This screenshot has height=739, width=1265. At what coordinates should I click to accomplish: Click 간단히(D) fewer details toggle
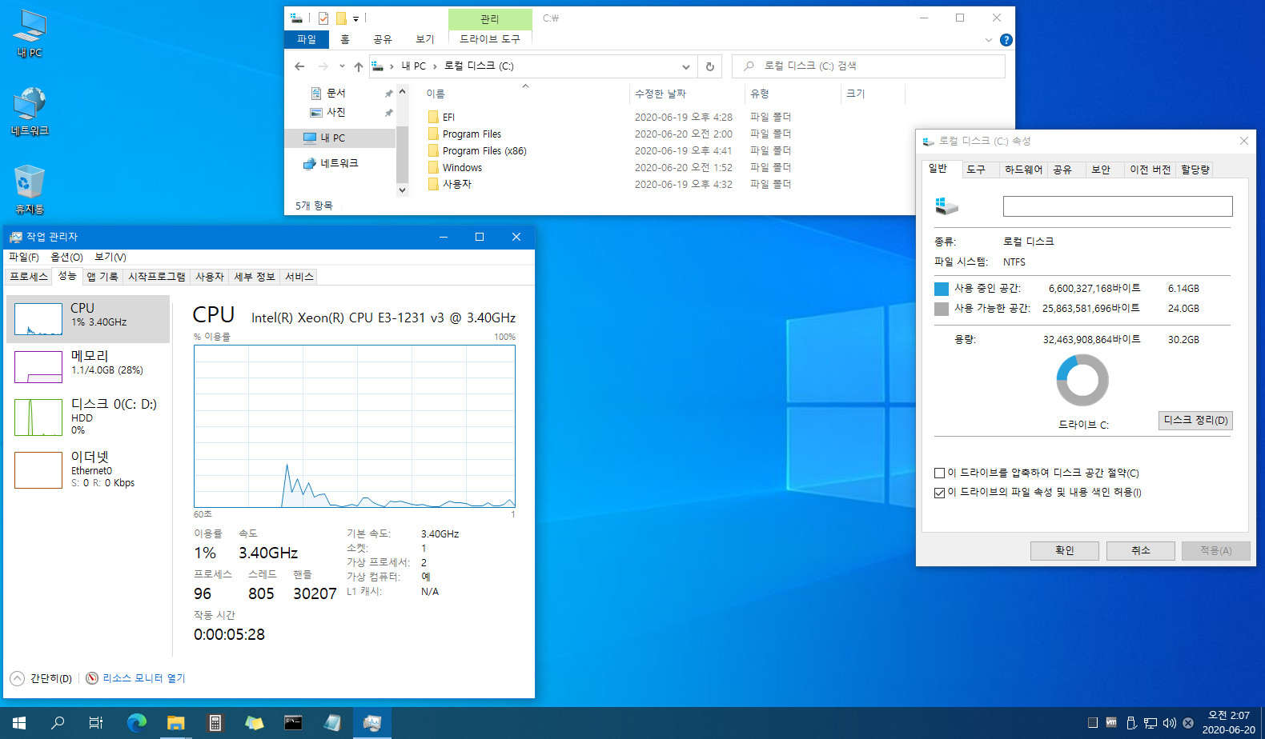[x=41, y=678]
